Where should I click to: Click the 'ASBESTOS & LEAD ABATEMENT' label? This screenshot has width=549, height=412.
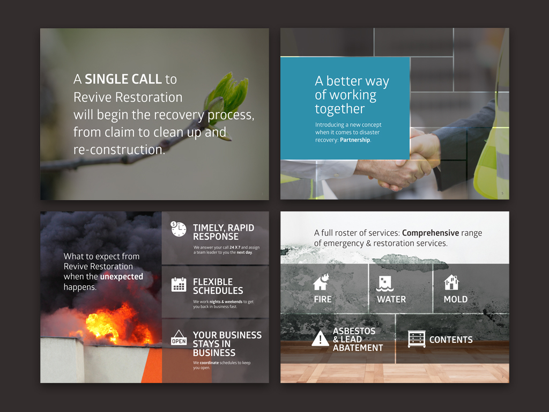[358, 339]
